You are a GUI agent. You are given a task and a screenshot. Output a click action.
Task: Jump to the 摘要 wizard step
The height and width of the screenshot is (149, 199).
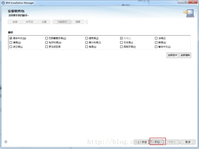click(x=78, y=22)
